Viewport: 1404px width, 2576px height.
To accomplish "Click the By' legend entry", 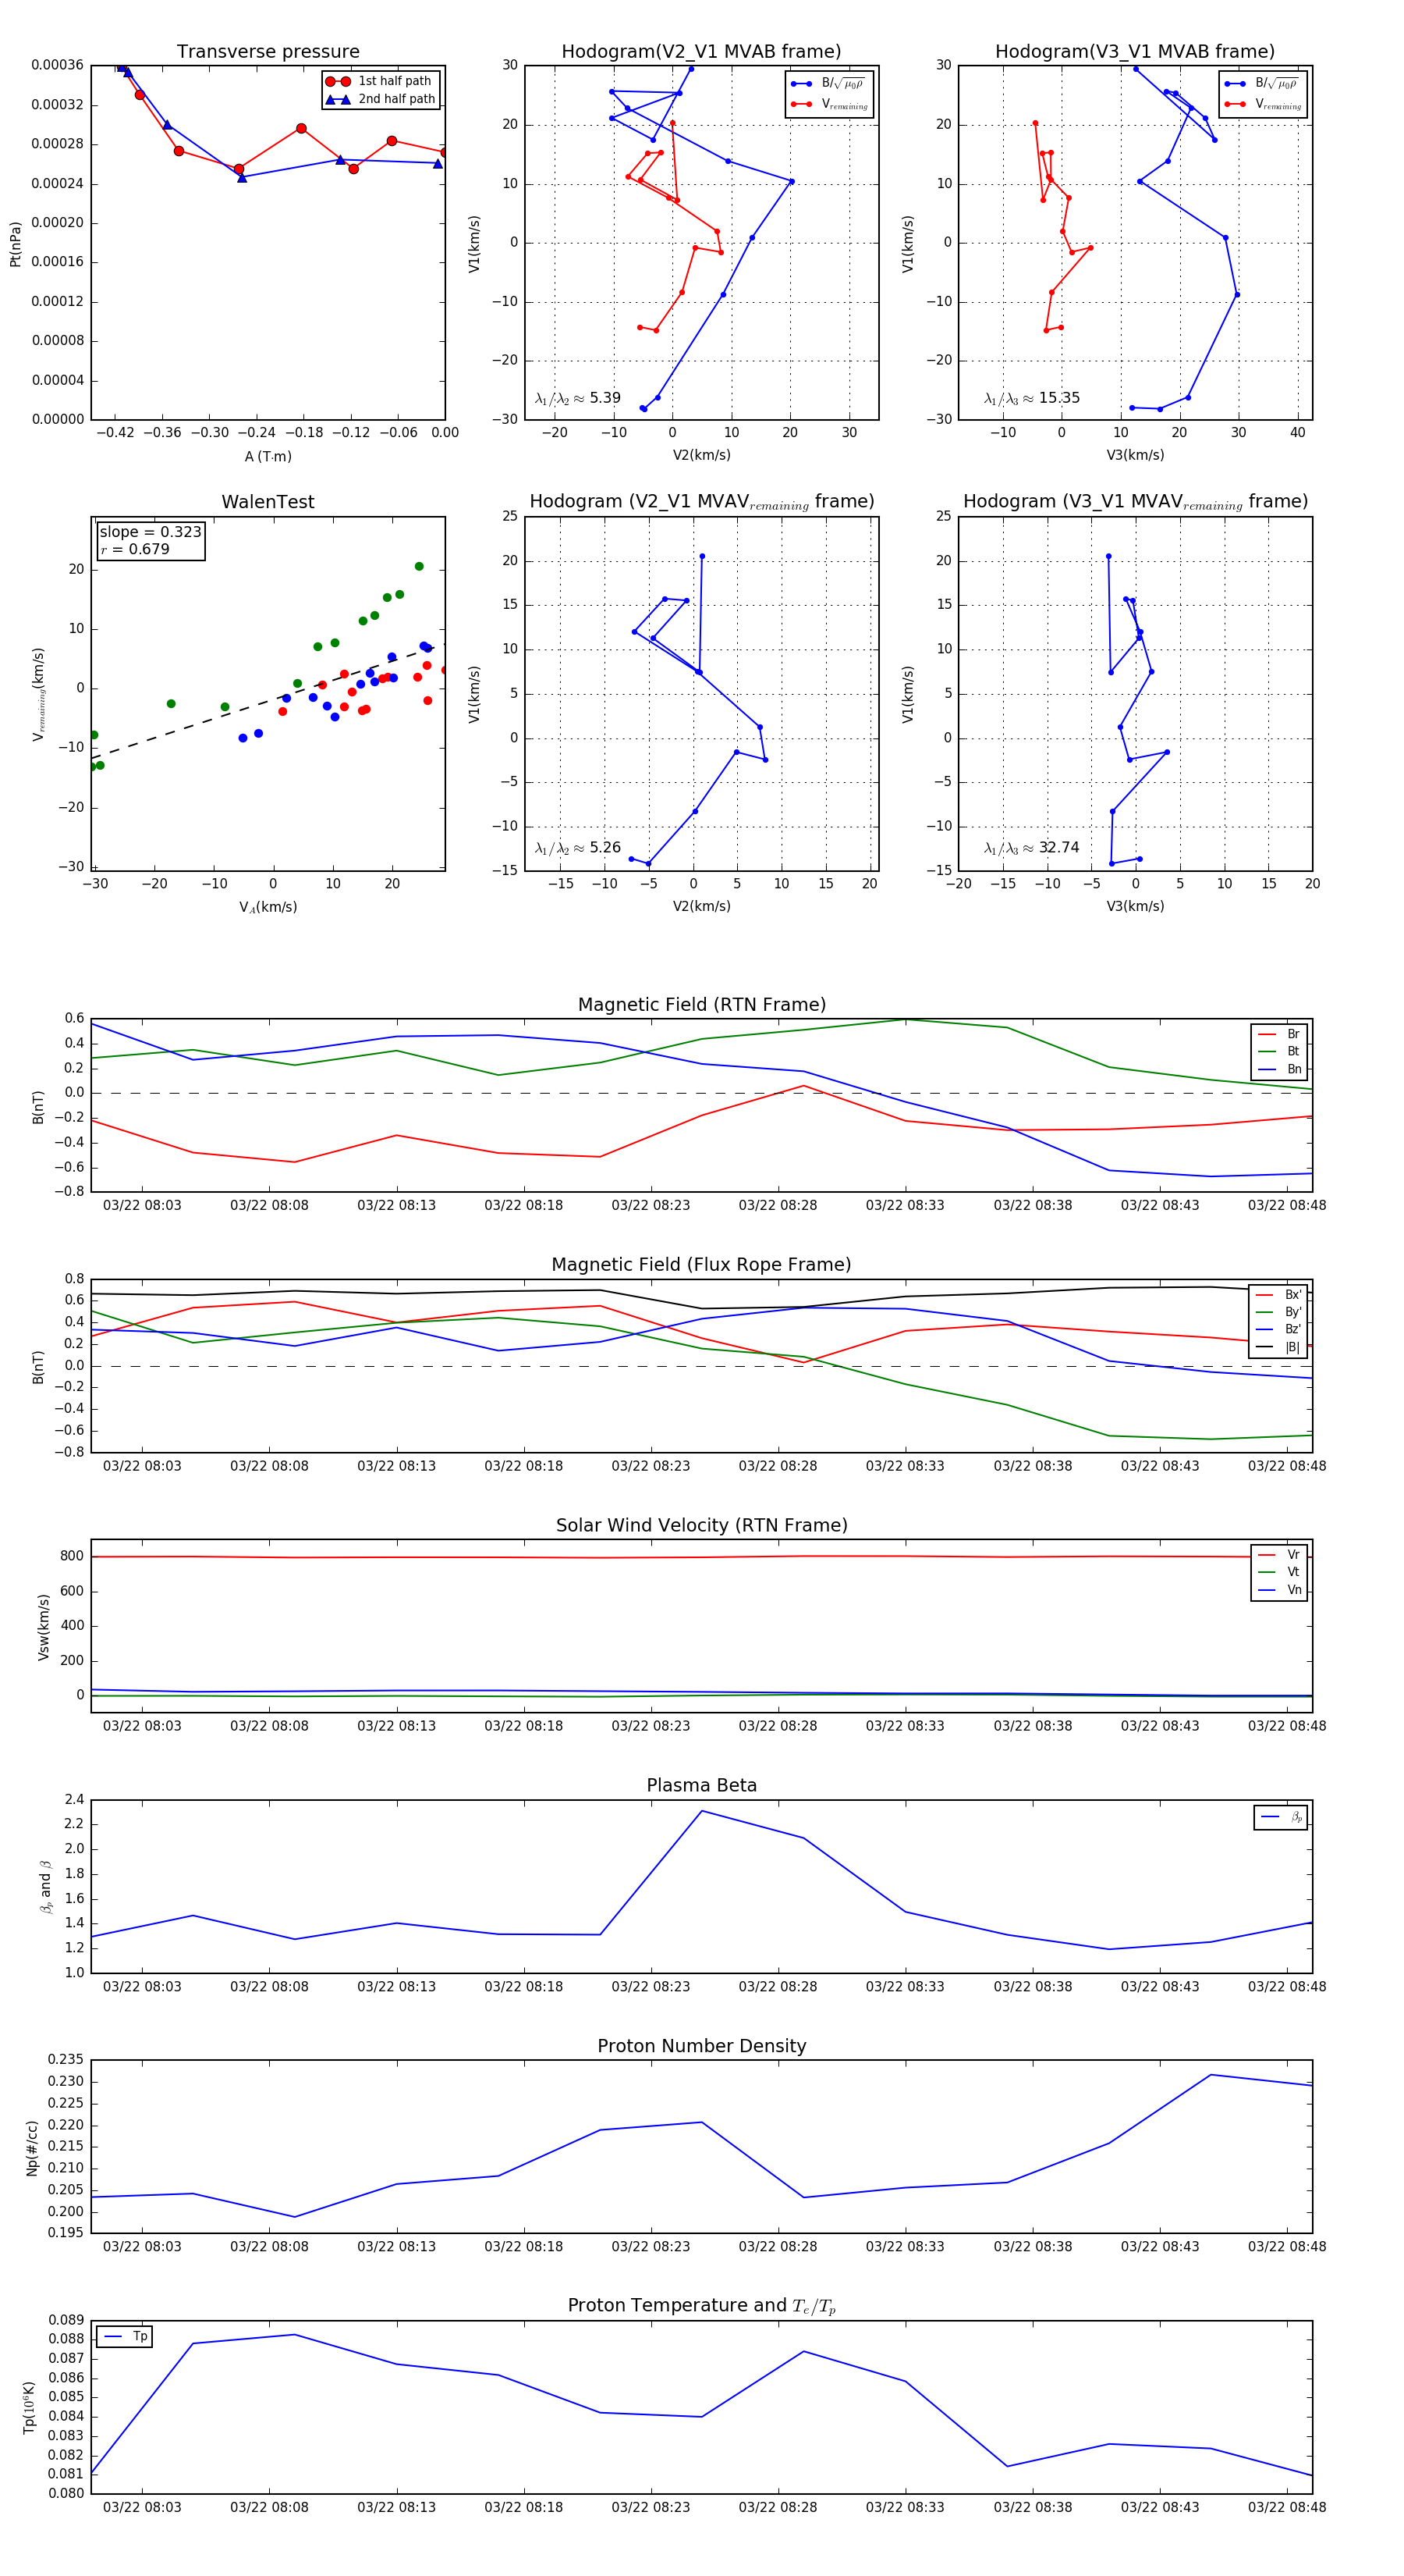I will pos(1279,1312).
